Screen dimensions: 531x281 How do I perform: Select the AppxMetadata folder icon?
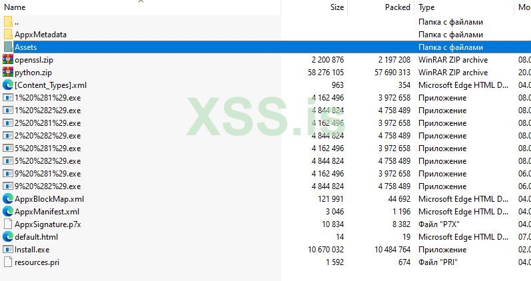(x=8, y=34)
